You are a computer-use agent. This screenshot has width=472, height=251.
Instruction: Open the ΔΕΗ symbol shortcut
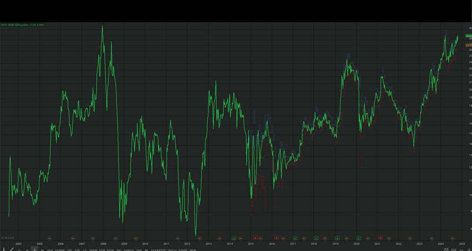[x=138, y=250]
